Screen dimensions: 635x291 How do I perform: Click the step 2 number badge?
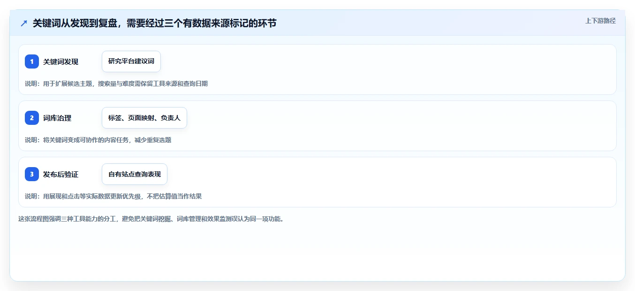pos(32,118)
